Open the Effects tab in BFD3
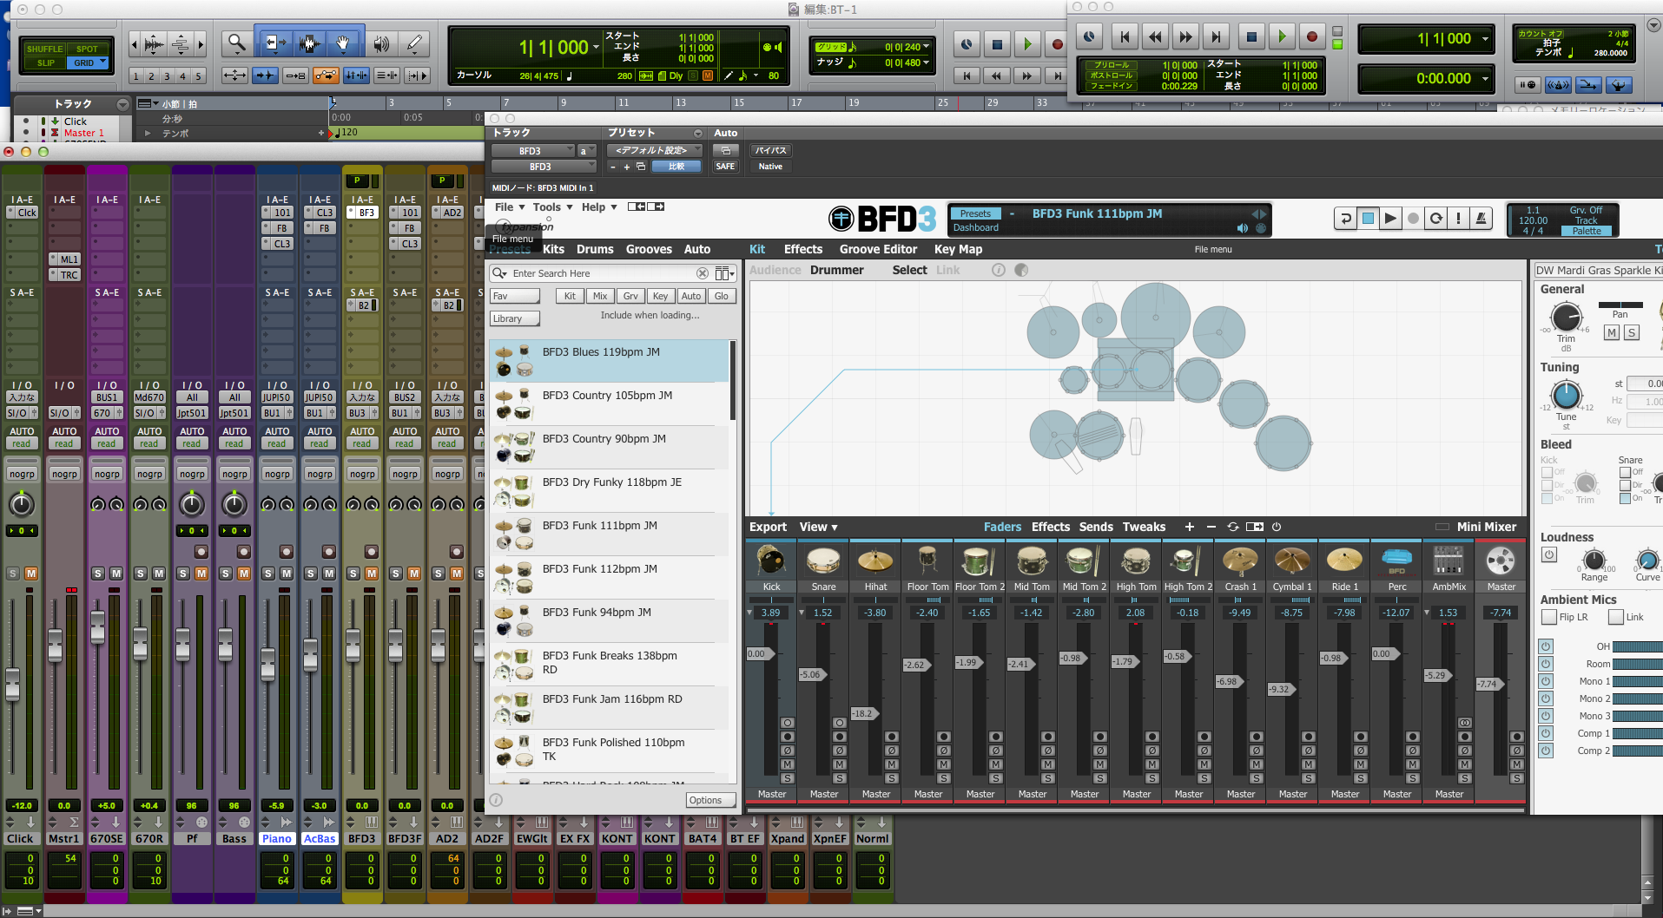 pyautogui.click(x=802, y=249)
